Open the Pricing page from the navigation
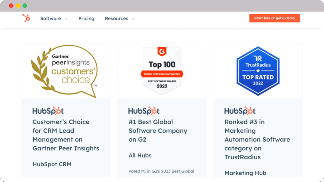Image resolution: width=324 pixels, height=182 pixels. point(86,19)
